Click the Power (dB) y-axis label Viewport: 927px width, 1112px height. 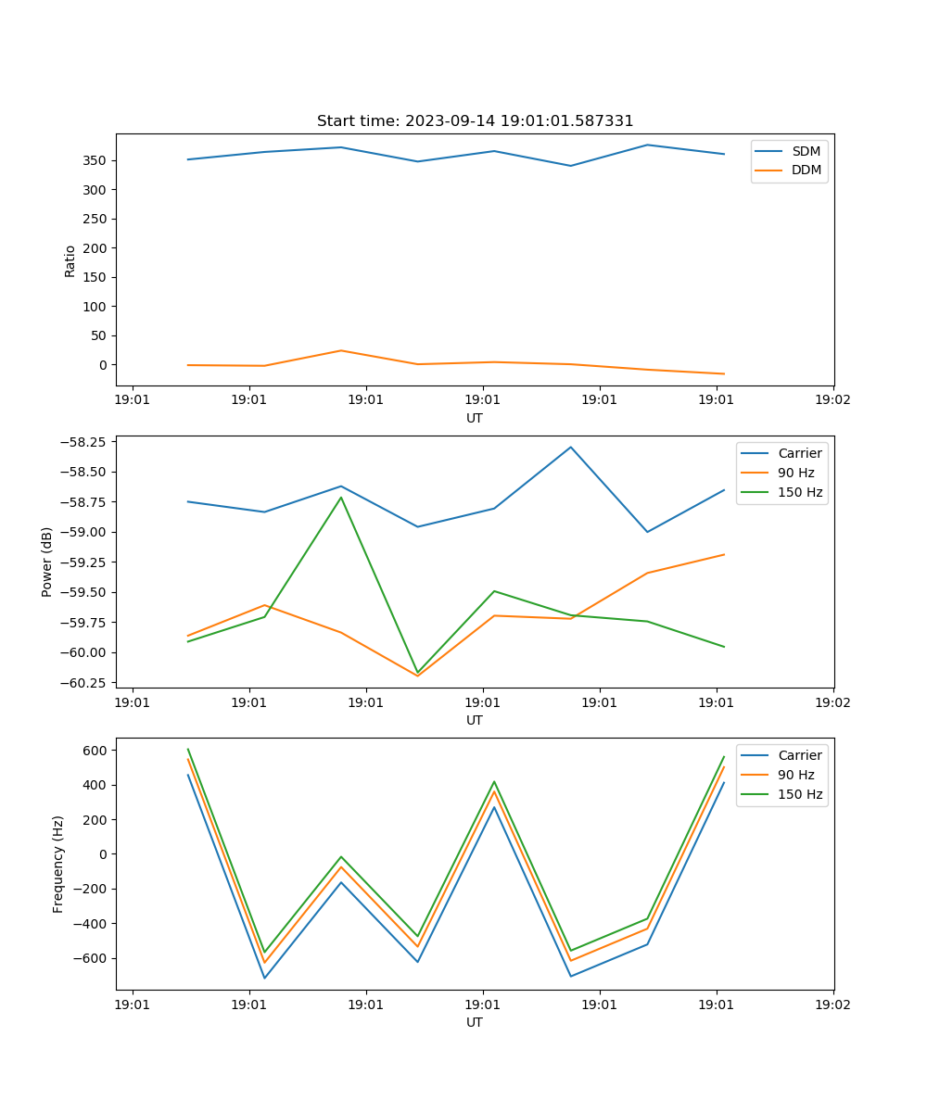coord(47,562)
